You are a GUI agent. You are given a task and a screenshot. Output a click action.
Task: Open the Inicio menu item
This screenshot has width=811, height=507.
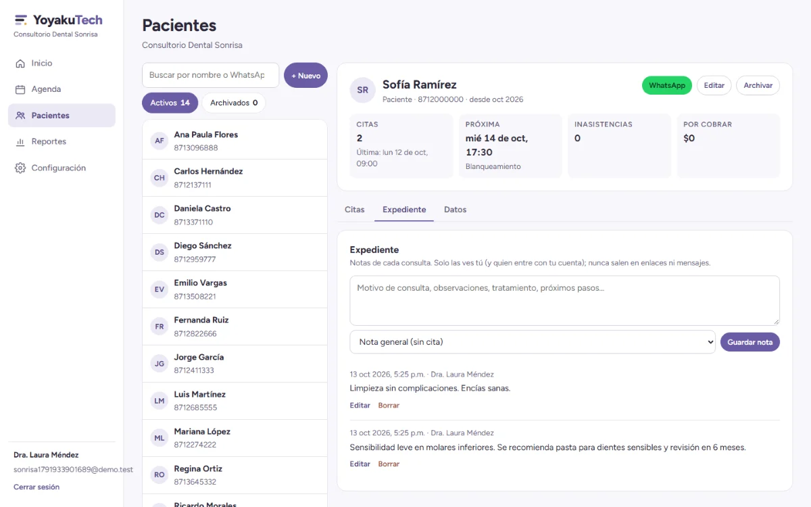62,63
